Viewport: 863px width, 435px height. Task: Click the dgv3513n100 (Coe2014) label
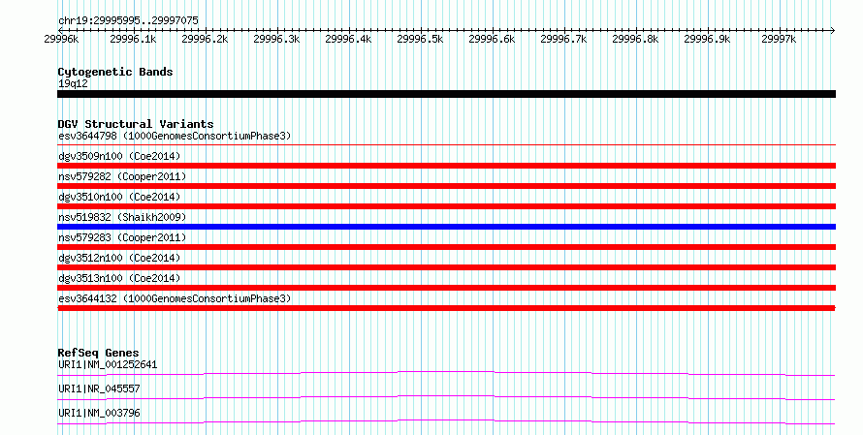coord(119,278)
